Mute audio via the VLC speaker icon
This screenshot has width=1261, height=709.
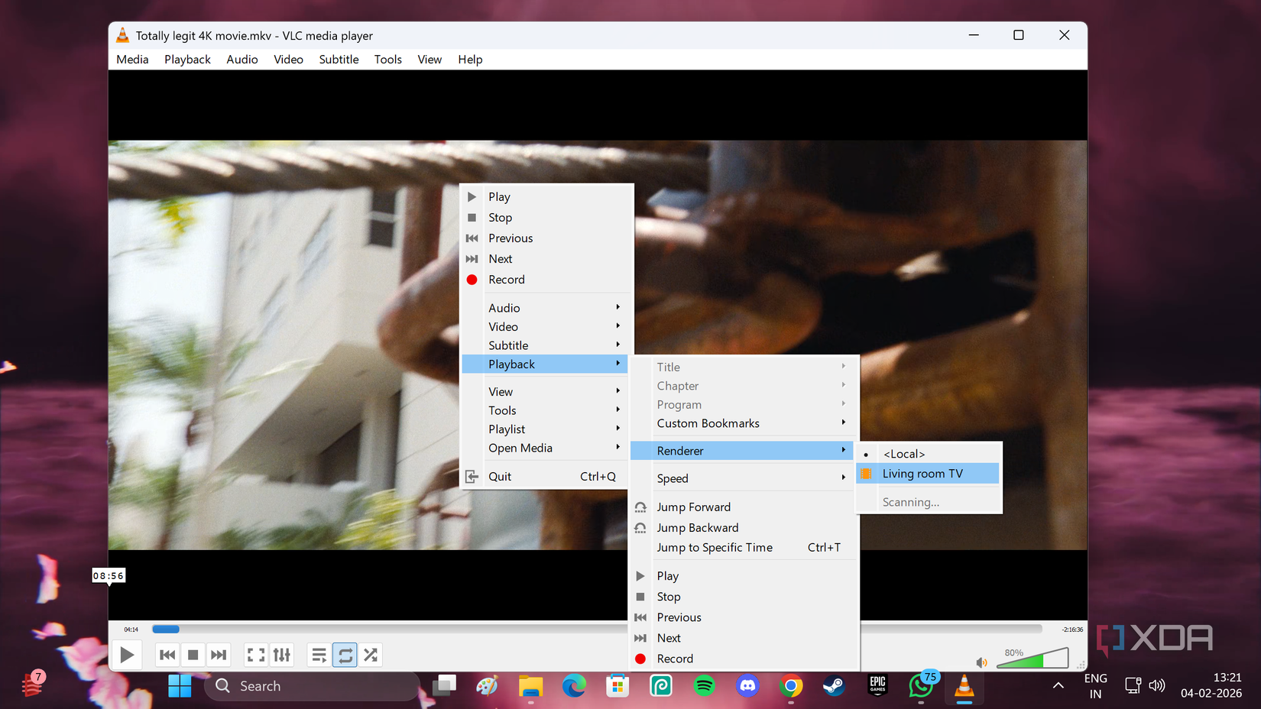[x=982, y=662]
